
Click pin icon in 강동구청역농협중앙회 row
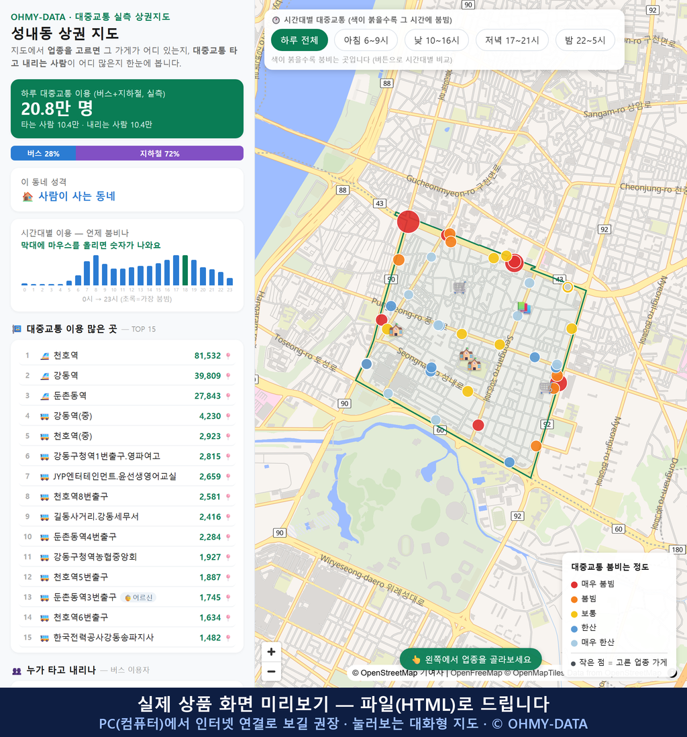228,558
